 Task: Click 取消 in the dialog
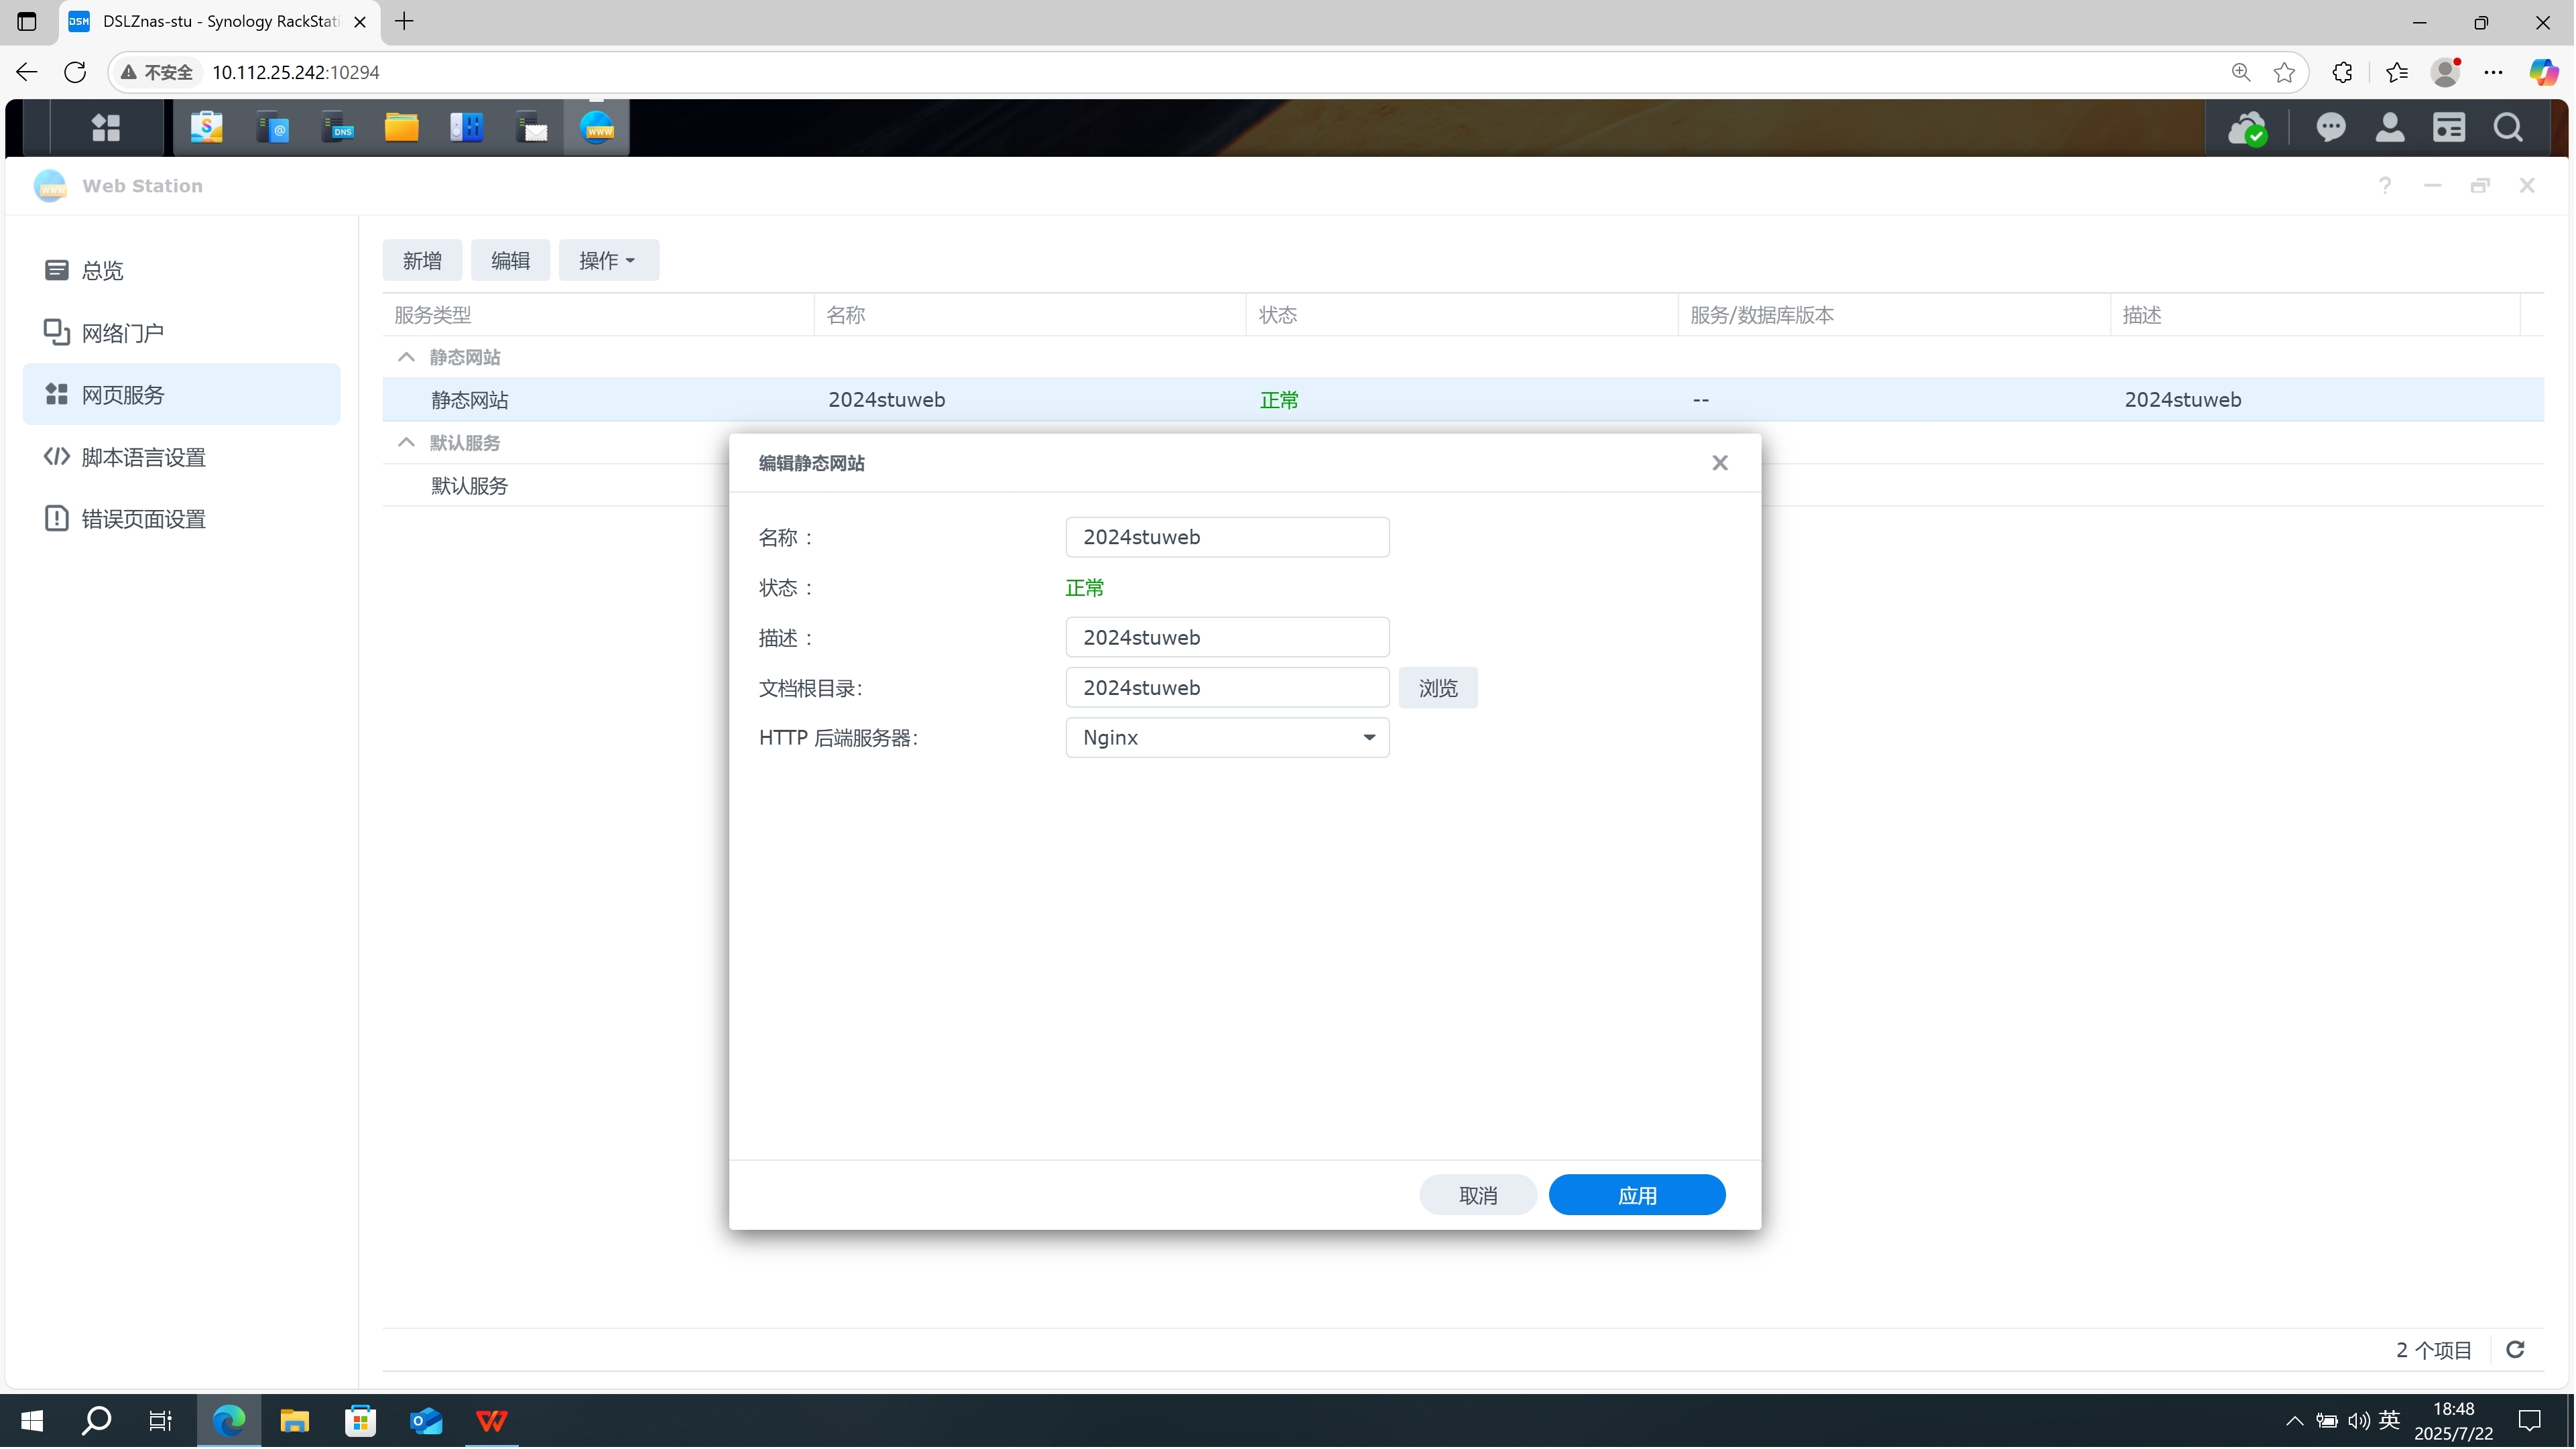(1478, 1195)
